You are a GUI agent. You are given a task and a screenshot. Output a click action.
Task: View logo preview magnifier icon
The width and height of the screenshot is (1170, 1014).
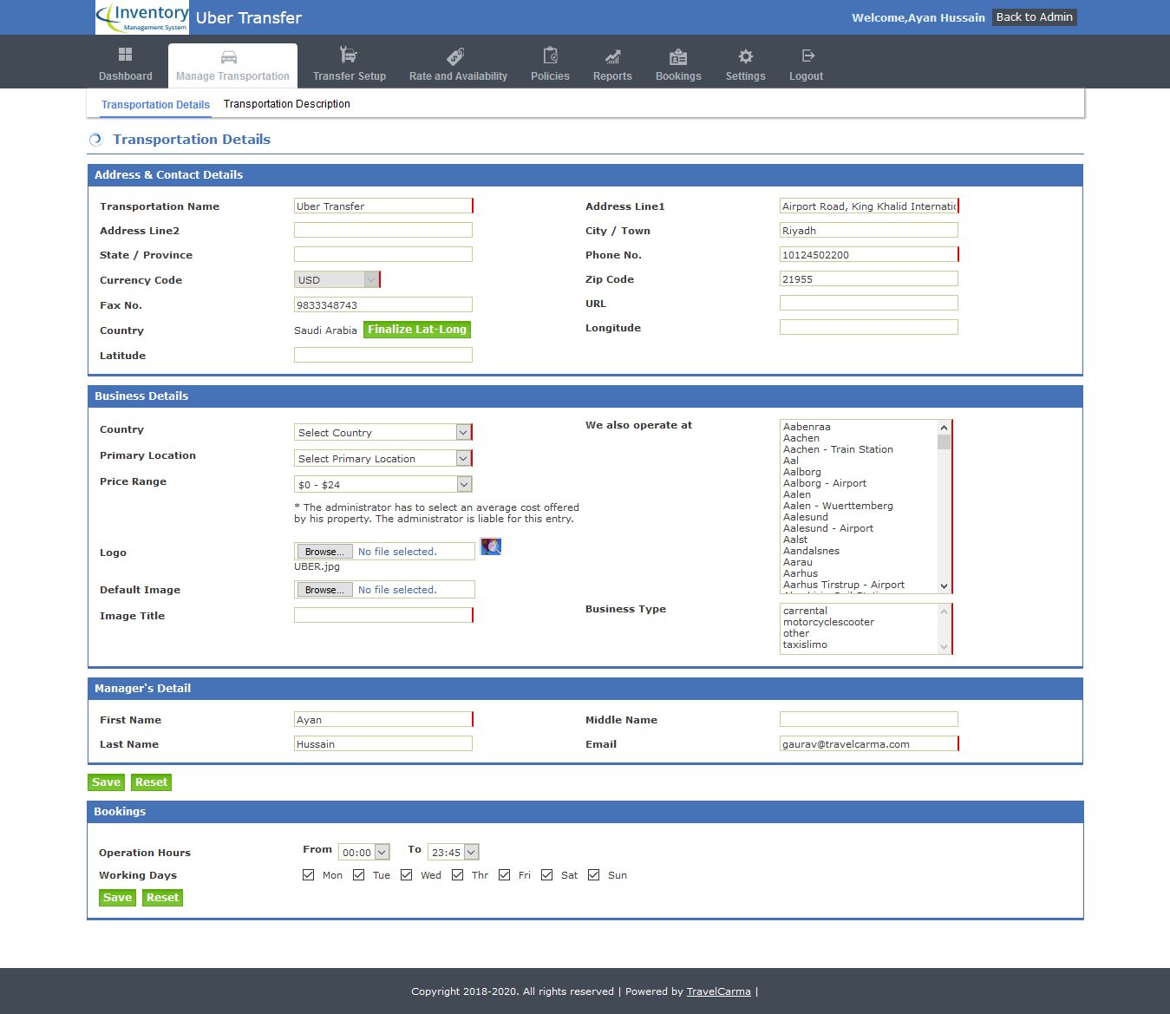click(491, 546)
